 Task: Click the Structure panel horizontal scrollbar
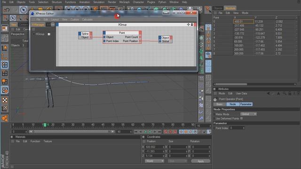pyautogui.click(x=231, y=84)
